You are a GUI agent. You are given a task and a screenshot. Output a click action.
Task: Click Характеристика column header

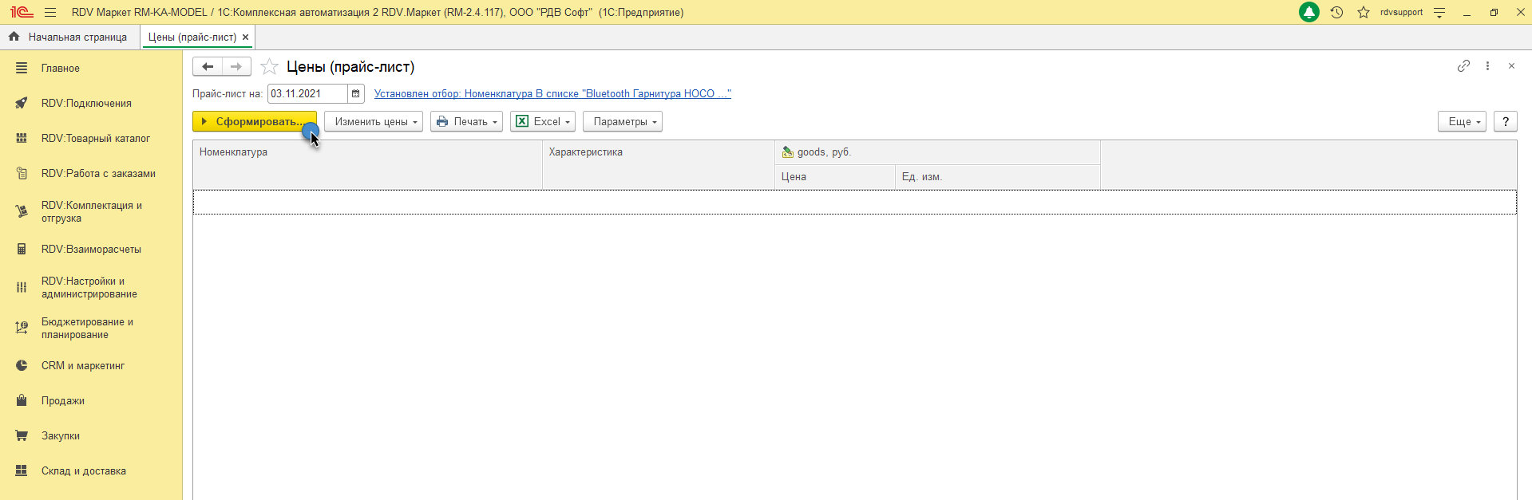659,165
